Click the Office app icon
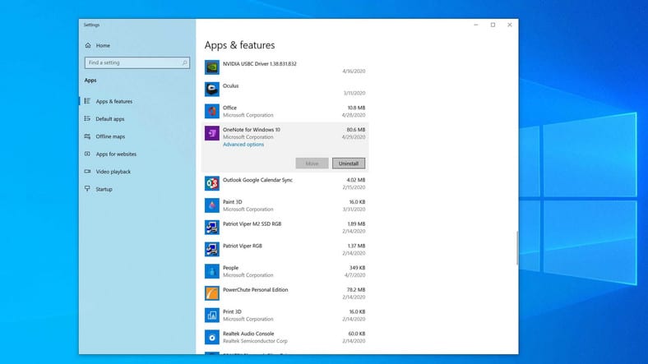648x364 pixels. point(212,111)
